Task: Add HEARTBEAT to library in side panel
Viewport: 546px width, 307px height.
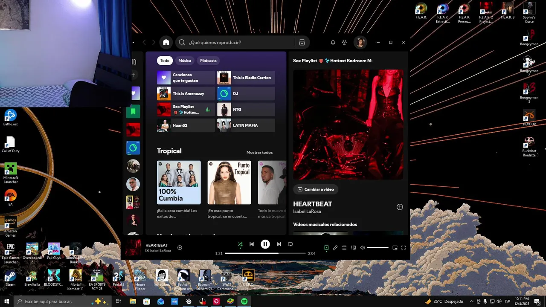Action: click(400, 207)
